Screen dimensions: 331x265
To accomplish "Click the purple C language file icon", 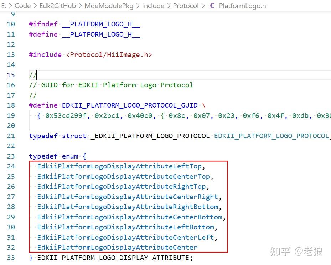I will (x=212, y=6).
